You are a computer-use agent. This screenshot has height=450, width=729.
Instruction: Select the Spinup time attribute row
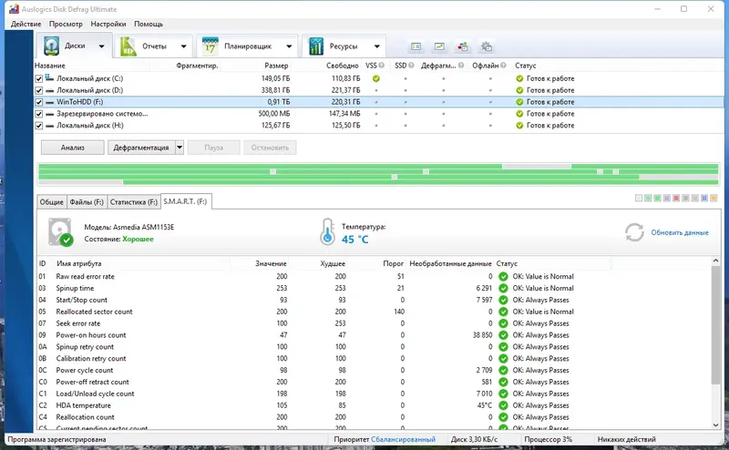point(375,288)
